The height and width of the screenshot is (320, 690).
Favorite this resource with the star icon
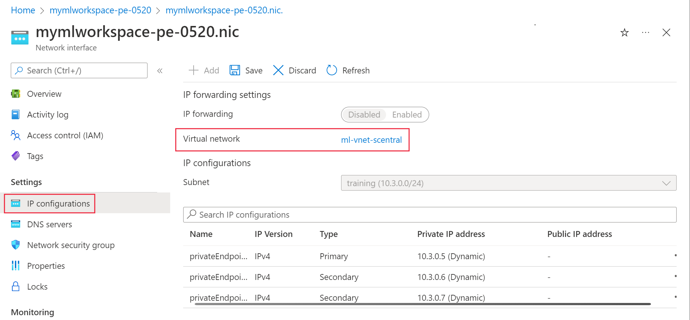point(624,33)
